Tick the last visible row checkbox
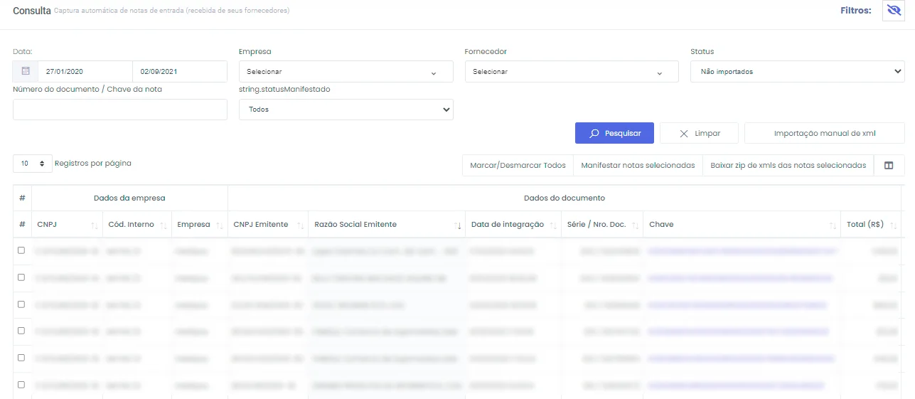The height and width of the screenshot is (399, 915). click(x=21, y=385)
